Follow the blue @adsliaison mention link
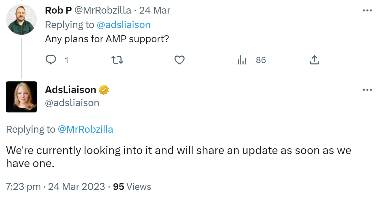Image resolution: width=381 pixels, height=198 pixels. point(124,25)
